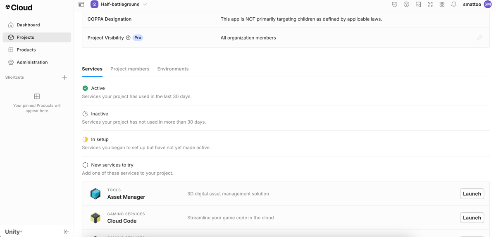Image resolution: width=496 pixels, height=237 pixels.
Task: Click the shield checkmark icon in header
Action: coord(394,5)
